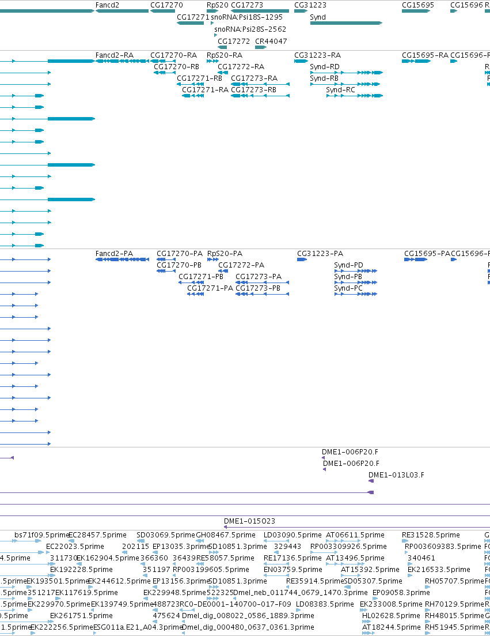Select the CG17273-RB transcript label

[253, 89]
